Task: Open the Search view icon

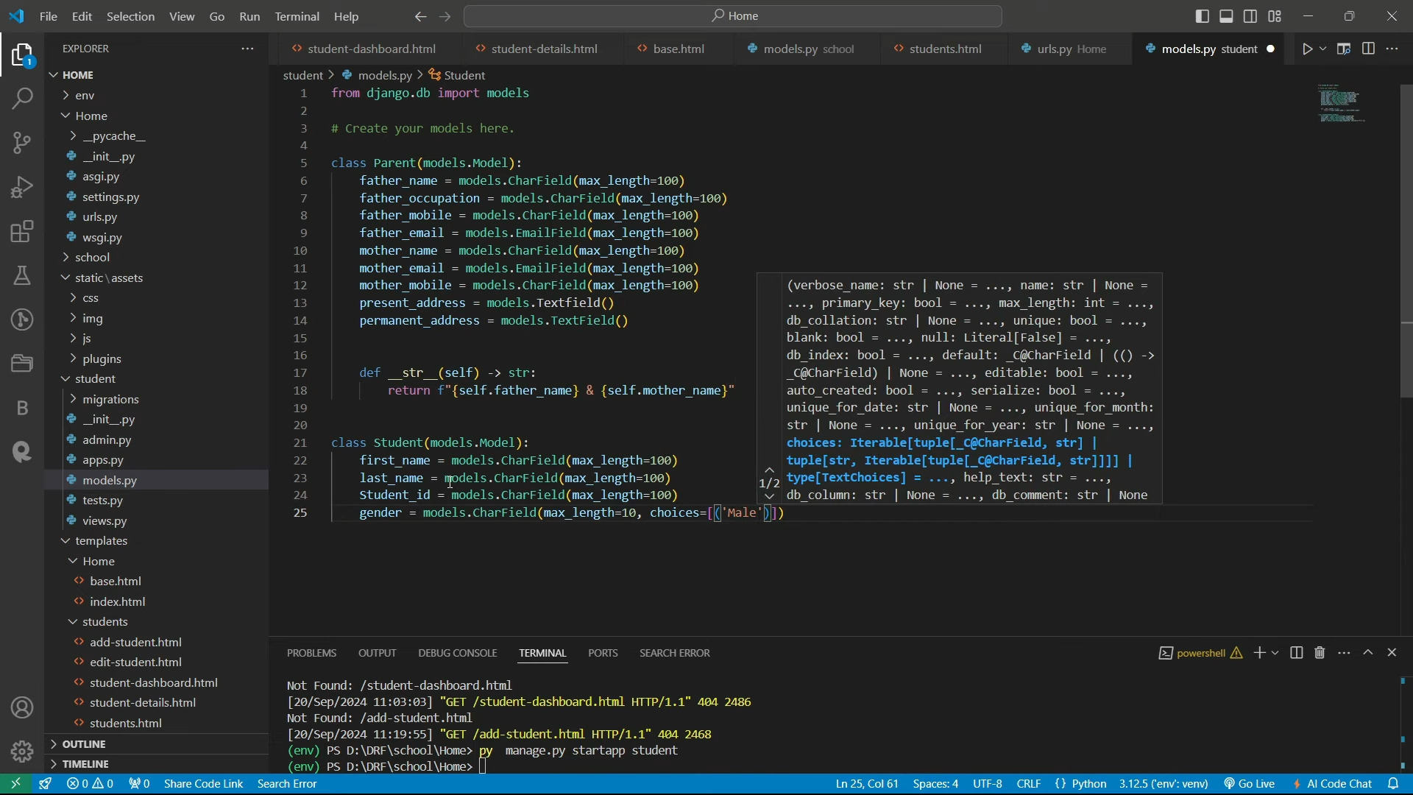Action: (x=22, y=98)
